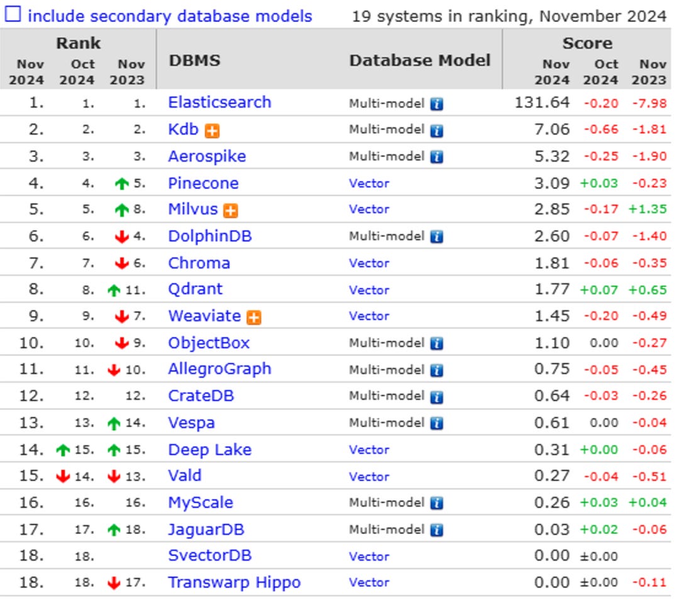Open the Vector model link for Deep Lake
679x600 pixels.
point(369,450)
